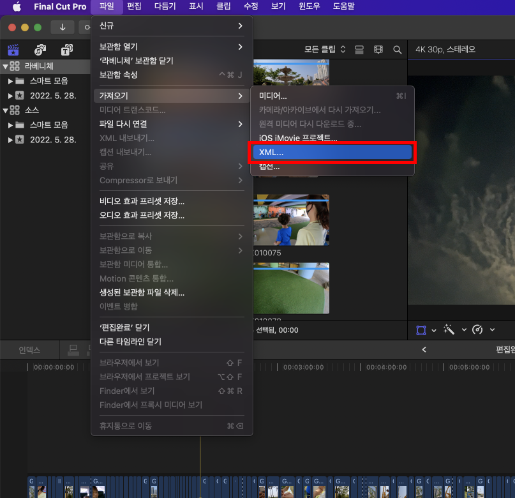Click timeline ruler at 00:05:00:00

[x=469, y=367]
